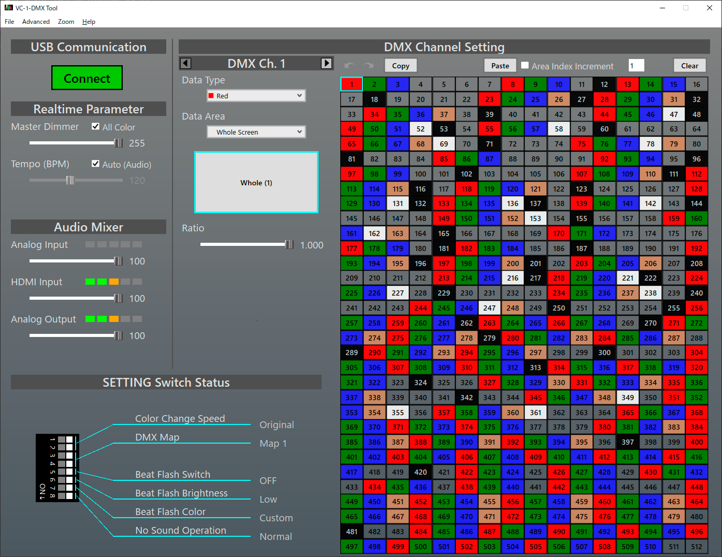The height and width of the screenshot is (557, 722).
Task: Select DMX channel cell 256
Action: coord(697,308)
